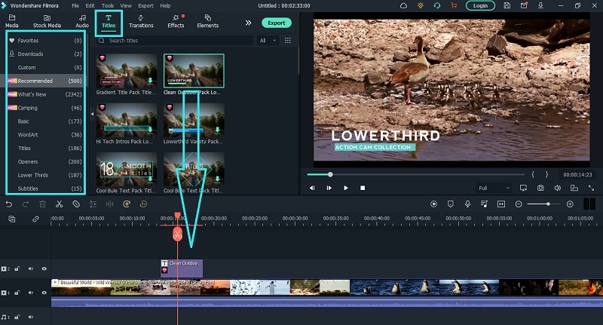This screenshot has height=325, width=603.
Task: Select Downloads category
Action: [x=45, y=54]
